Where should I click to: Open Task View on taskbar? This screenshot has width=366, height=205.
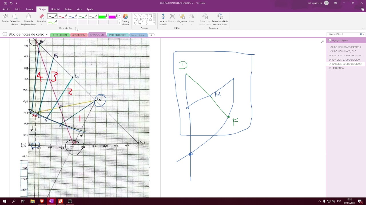[23, 201]
